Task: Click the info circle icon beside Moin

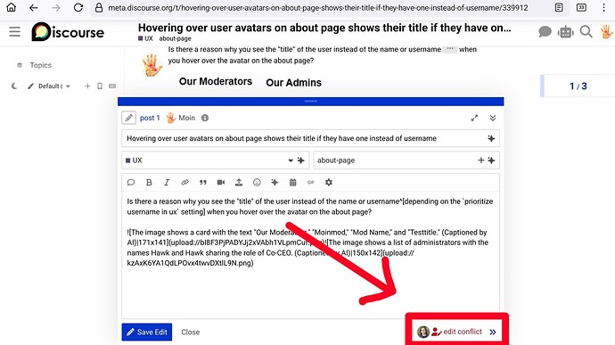Action: pos(205,118)
